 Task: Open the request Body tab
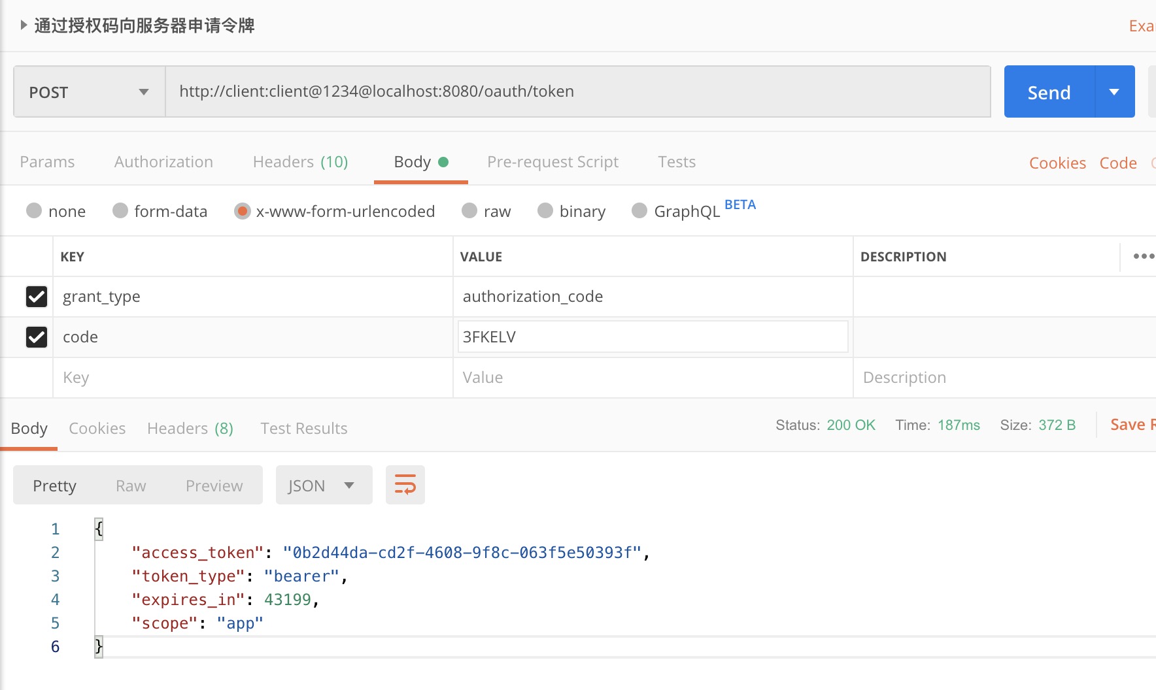(421, 161)
